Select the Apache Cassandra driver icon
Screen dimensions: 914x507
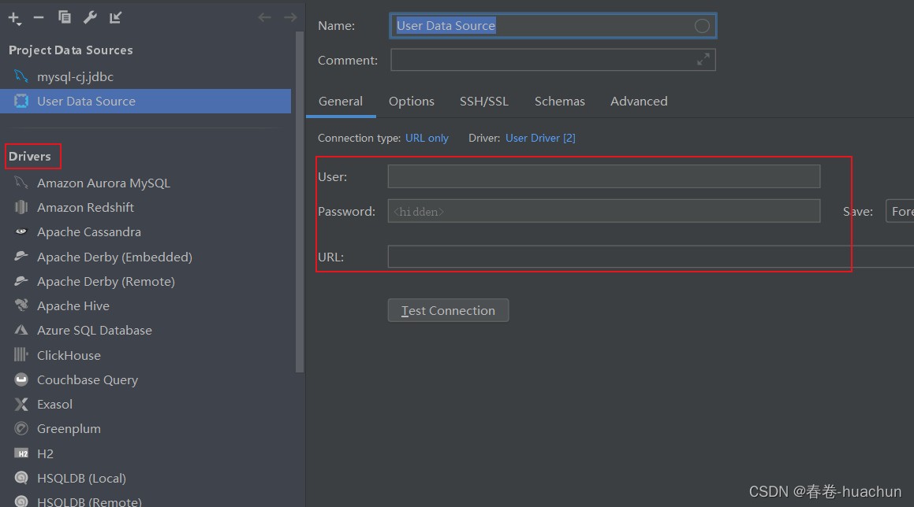pyautogui.click(x=22, y=232)
